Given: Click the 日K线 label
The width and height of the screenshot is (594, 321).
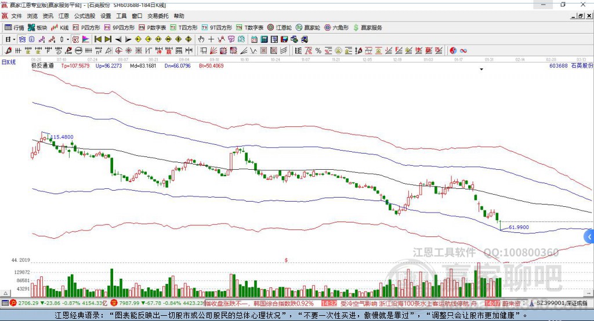Looking at the screenshot, I should [9, 61].
